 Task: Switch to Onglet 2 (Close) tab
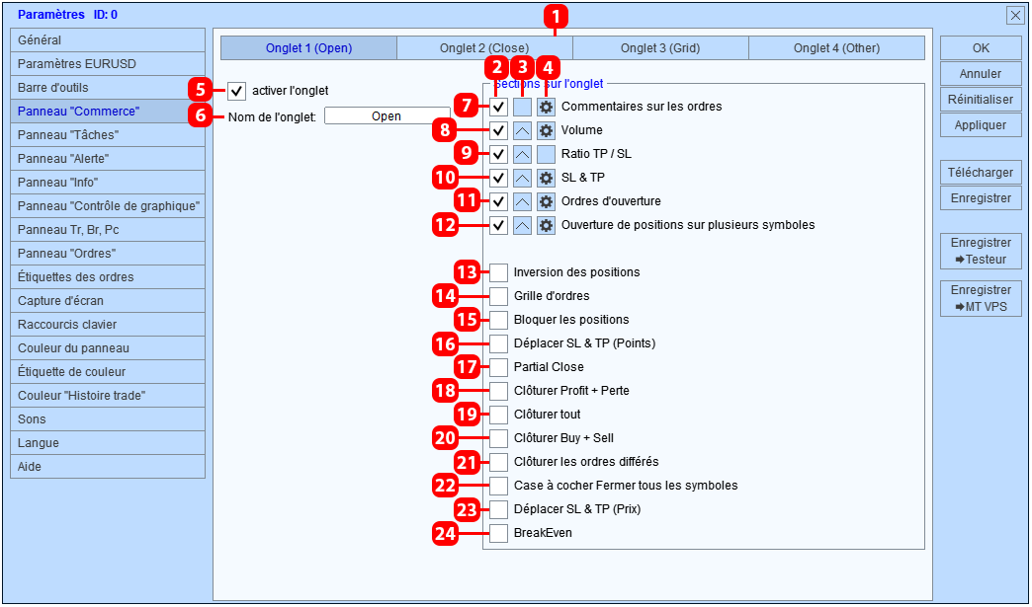coord(484,48)
